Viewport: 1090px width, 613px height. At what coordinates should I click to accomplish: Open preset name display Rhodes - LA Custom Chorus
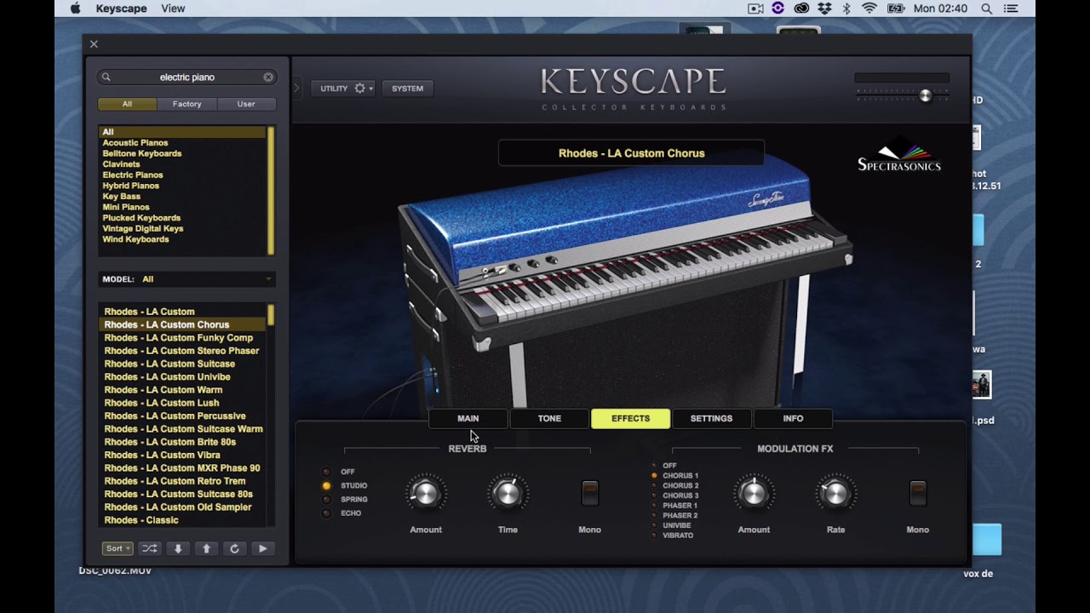click(631, 153)
